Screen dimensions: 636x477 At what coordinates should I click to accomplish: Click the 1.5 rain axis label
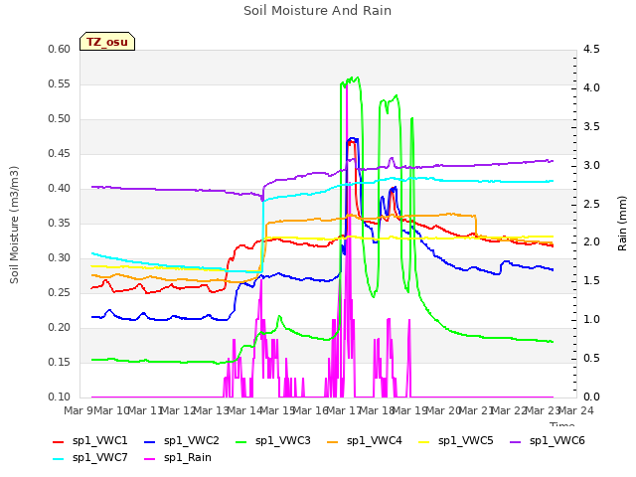click(x=591, y=281)
